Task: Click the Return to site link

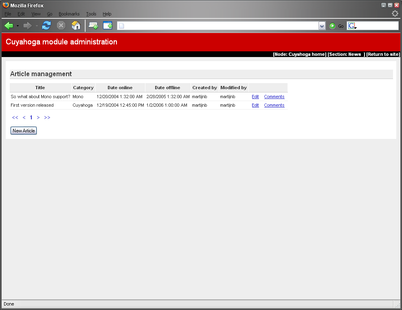Action: [x=383, y=54]
